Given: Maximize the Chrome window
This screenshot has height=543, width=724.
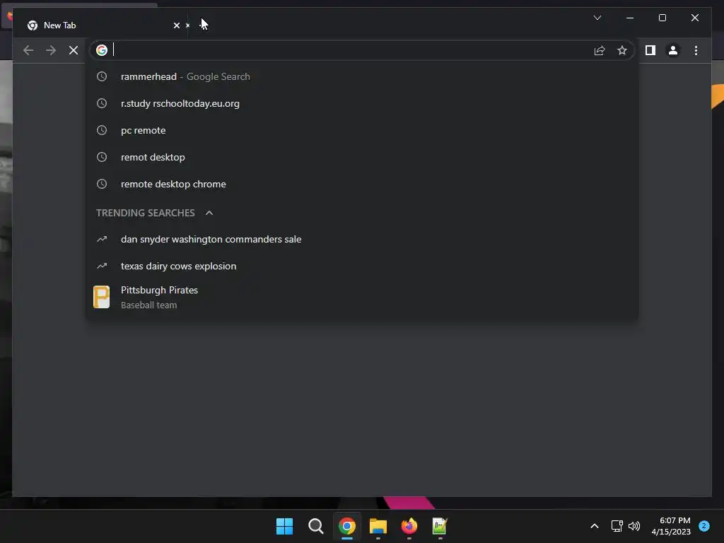Looking at the screenshot, I should 662,18.
